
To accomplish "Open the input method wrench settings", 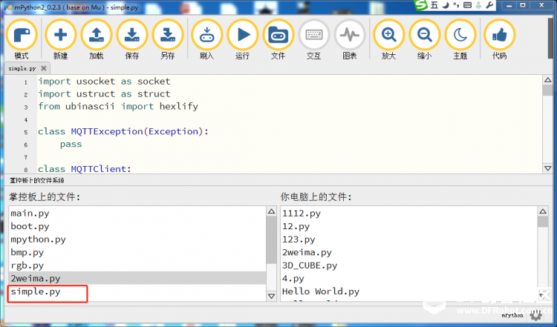I will [489, 5].
